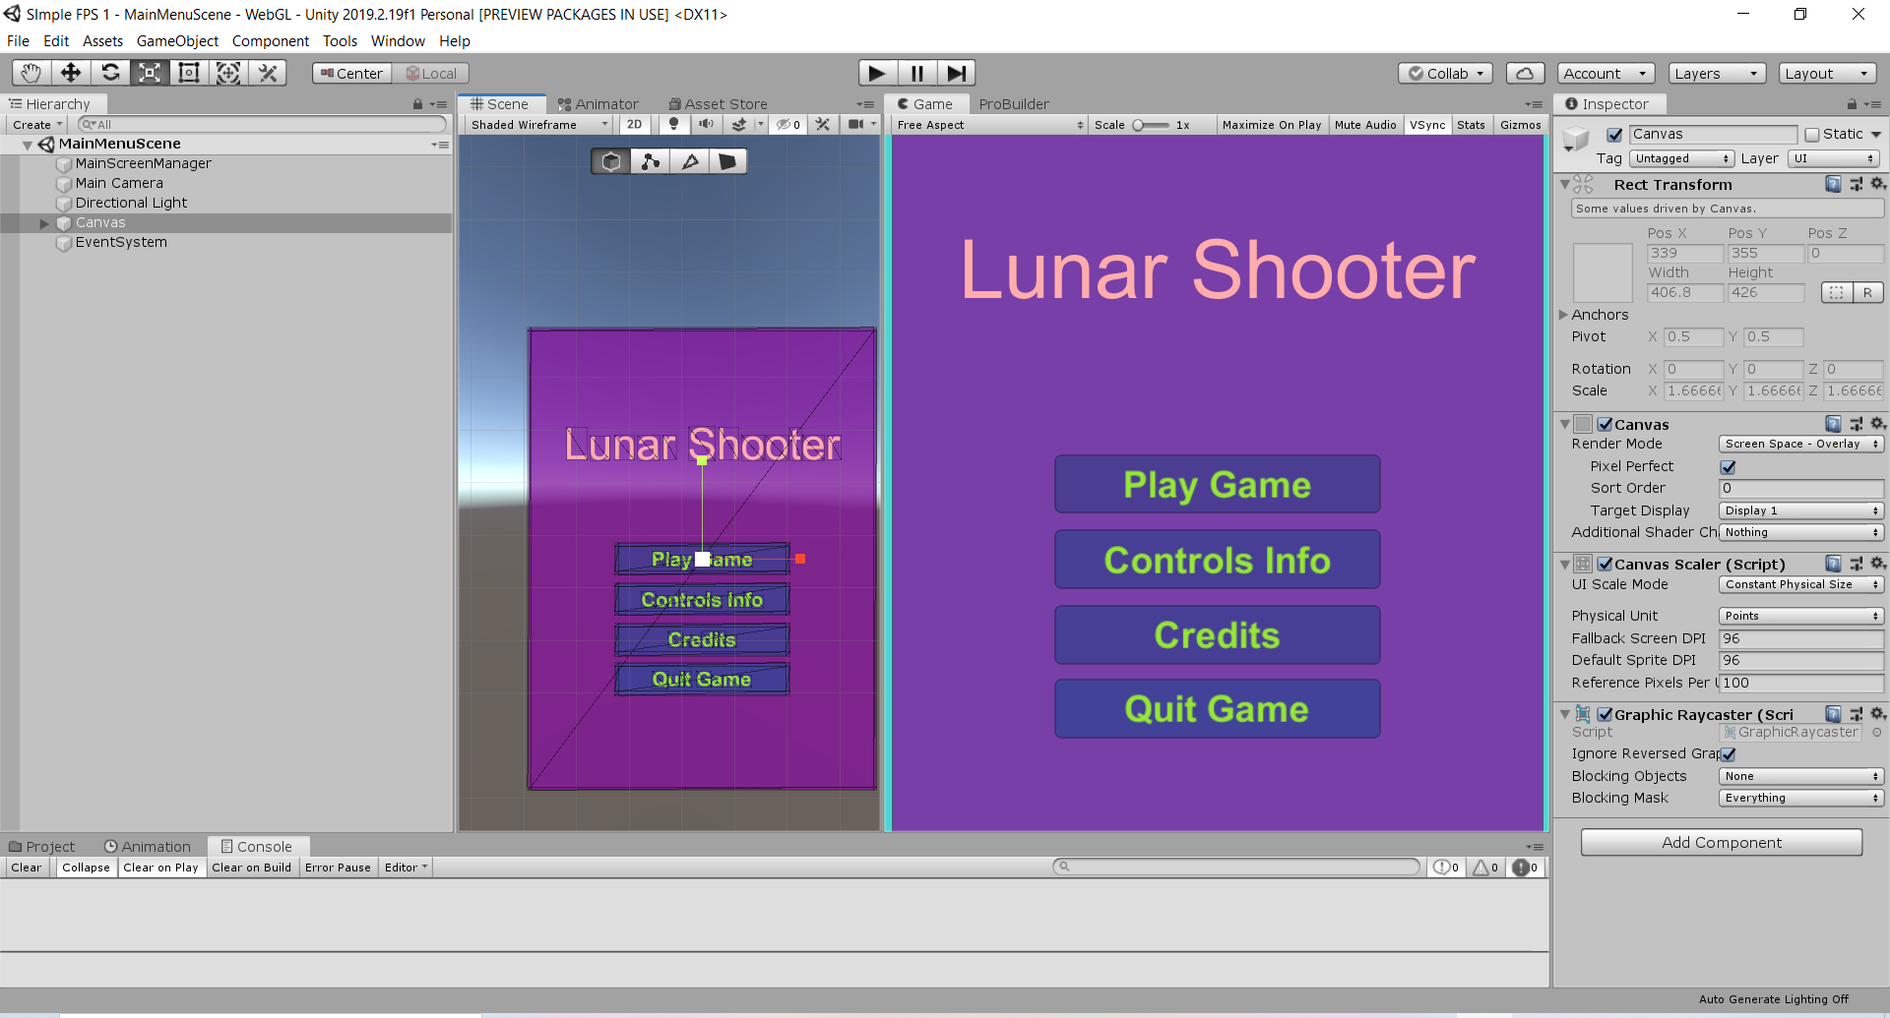
Task: Toggle scene lighting bulb icon
Action: (673, 125)
